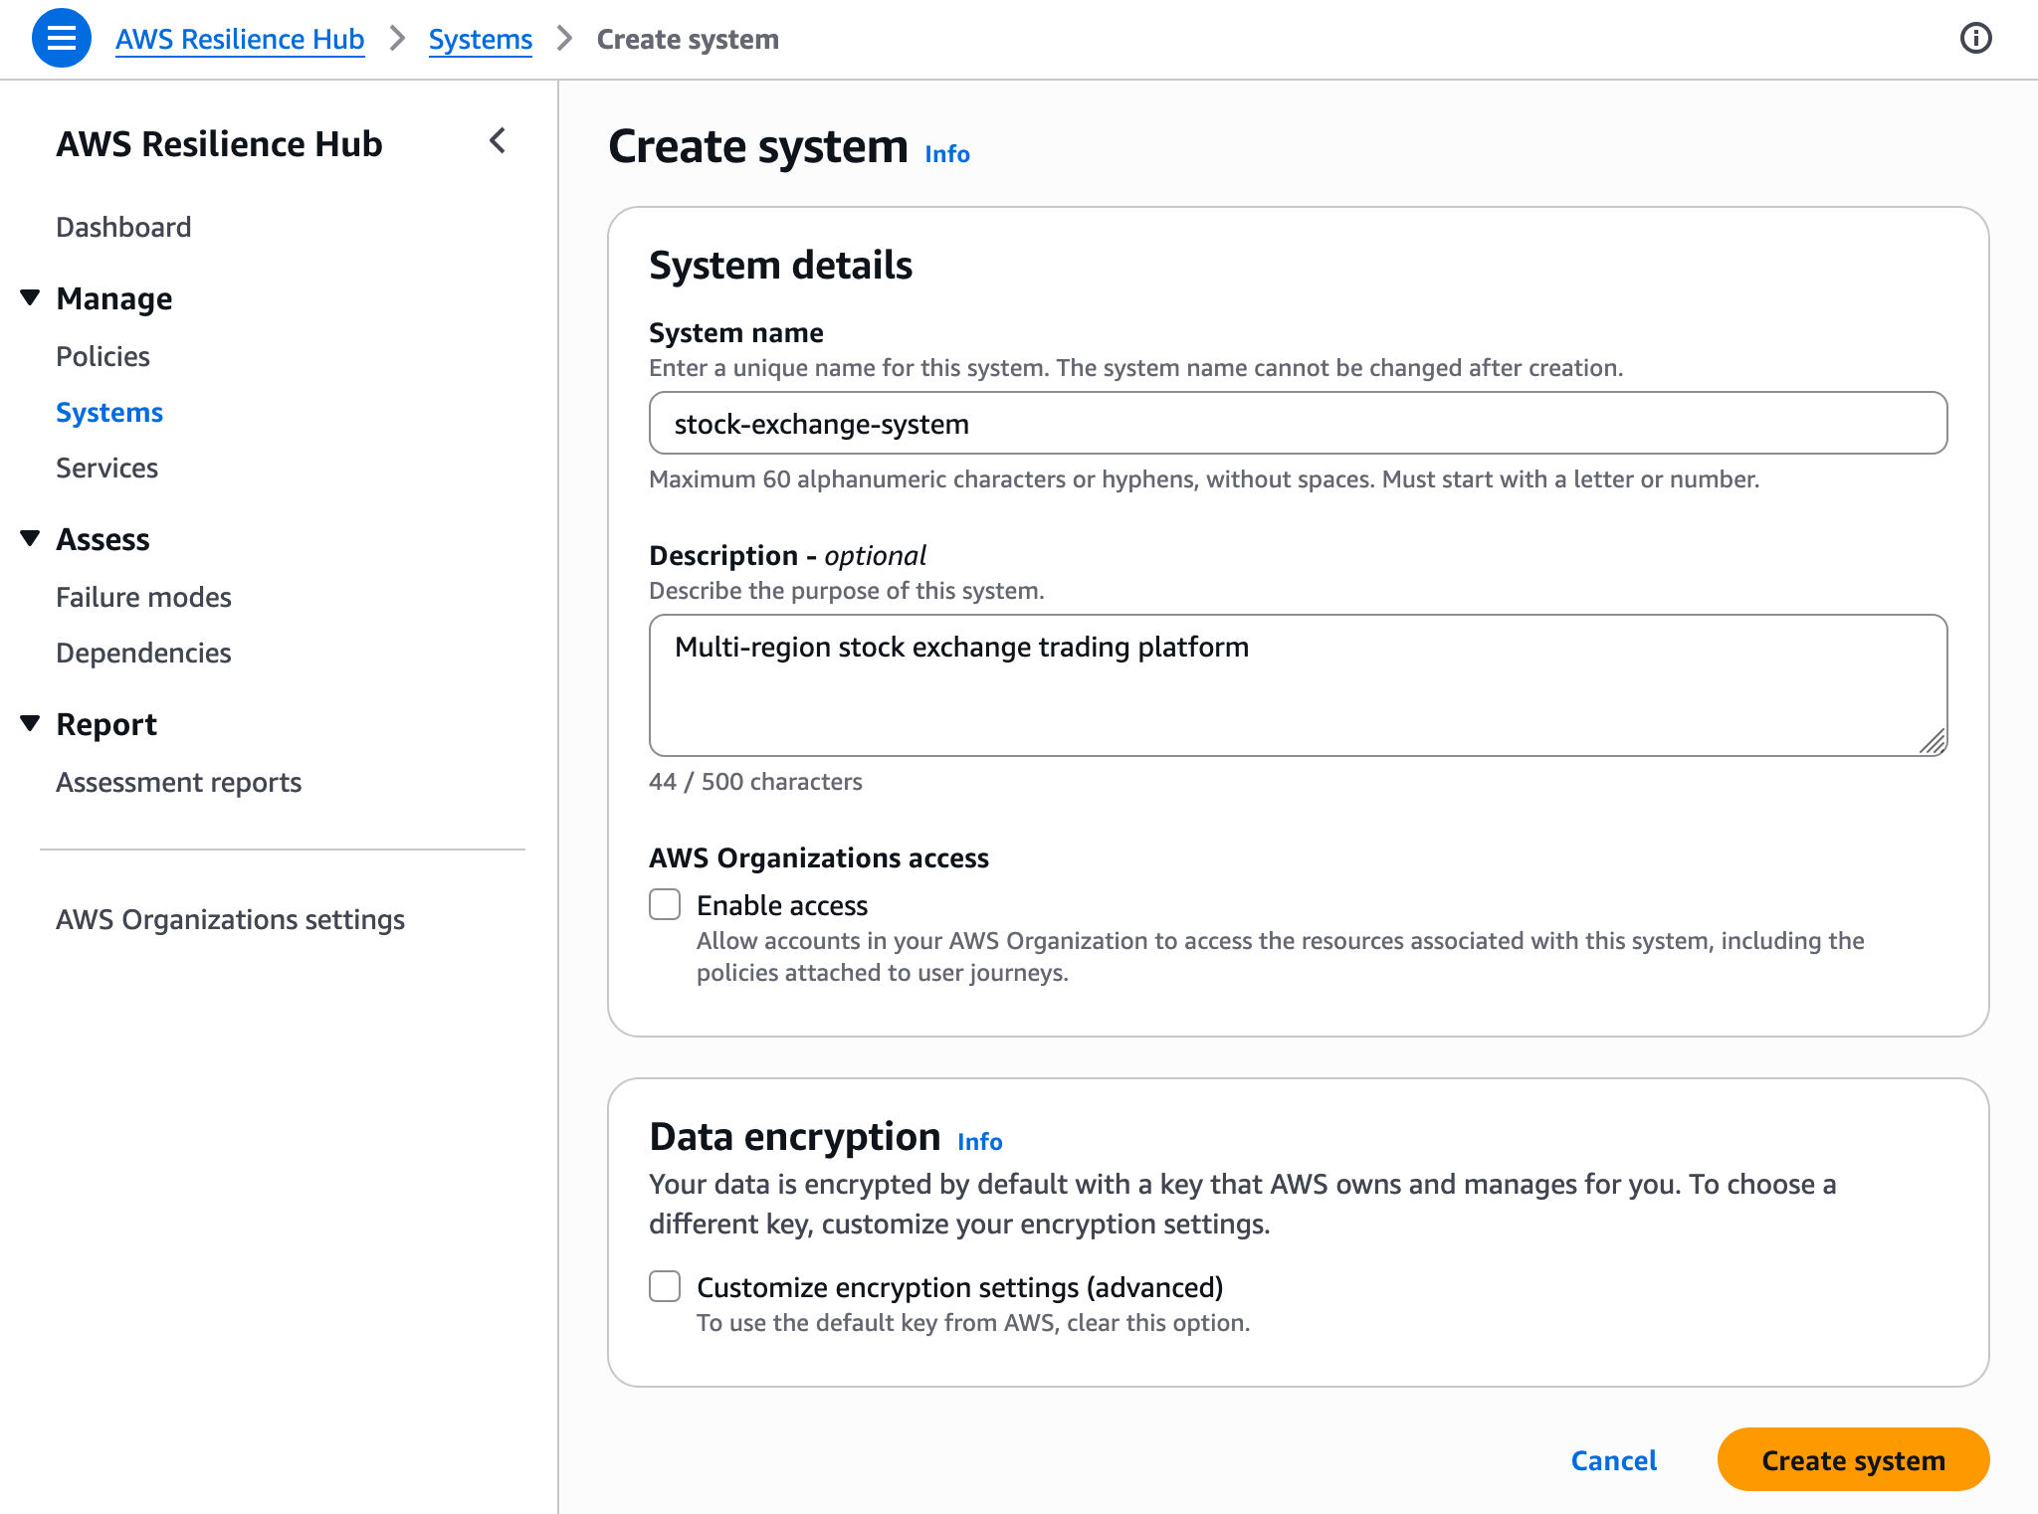Focus the Description text area
The width and height of the screenshot is (2038, 1514).
click(1298, 685)
